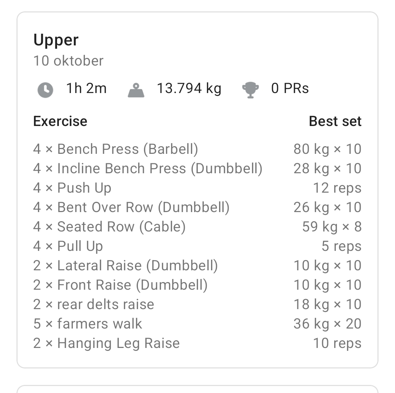Tap the trophy PRs icon
Screen dimensions: 395x393
tap(251, 90)
